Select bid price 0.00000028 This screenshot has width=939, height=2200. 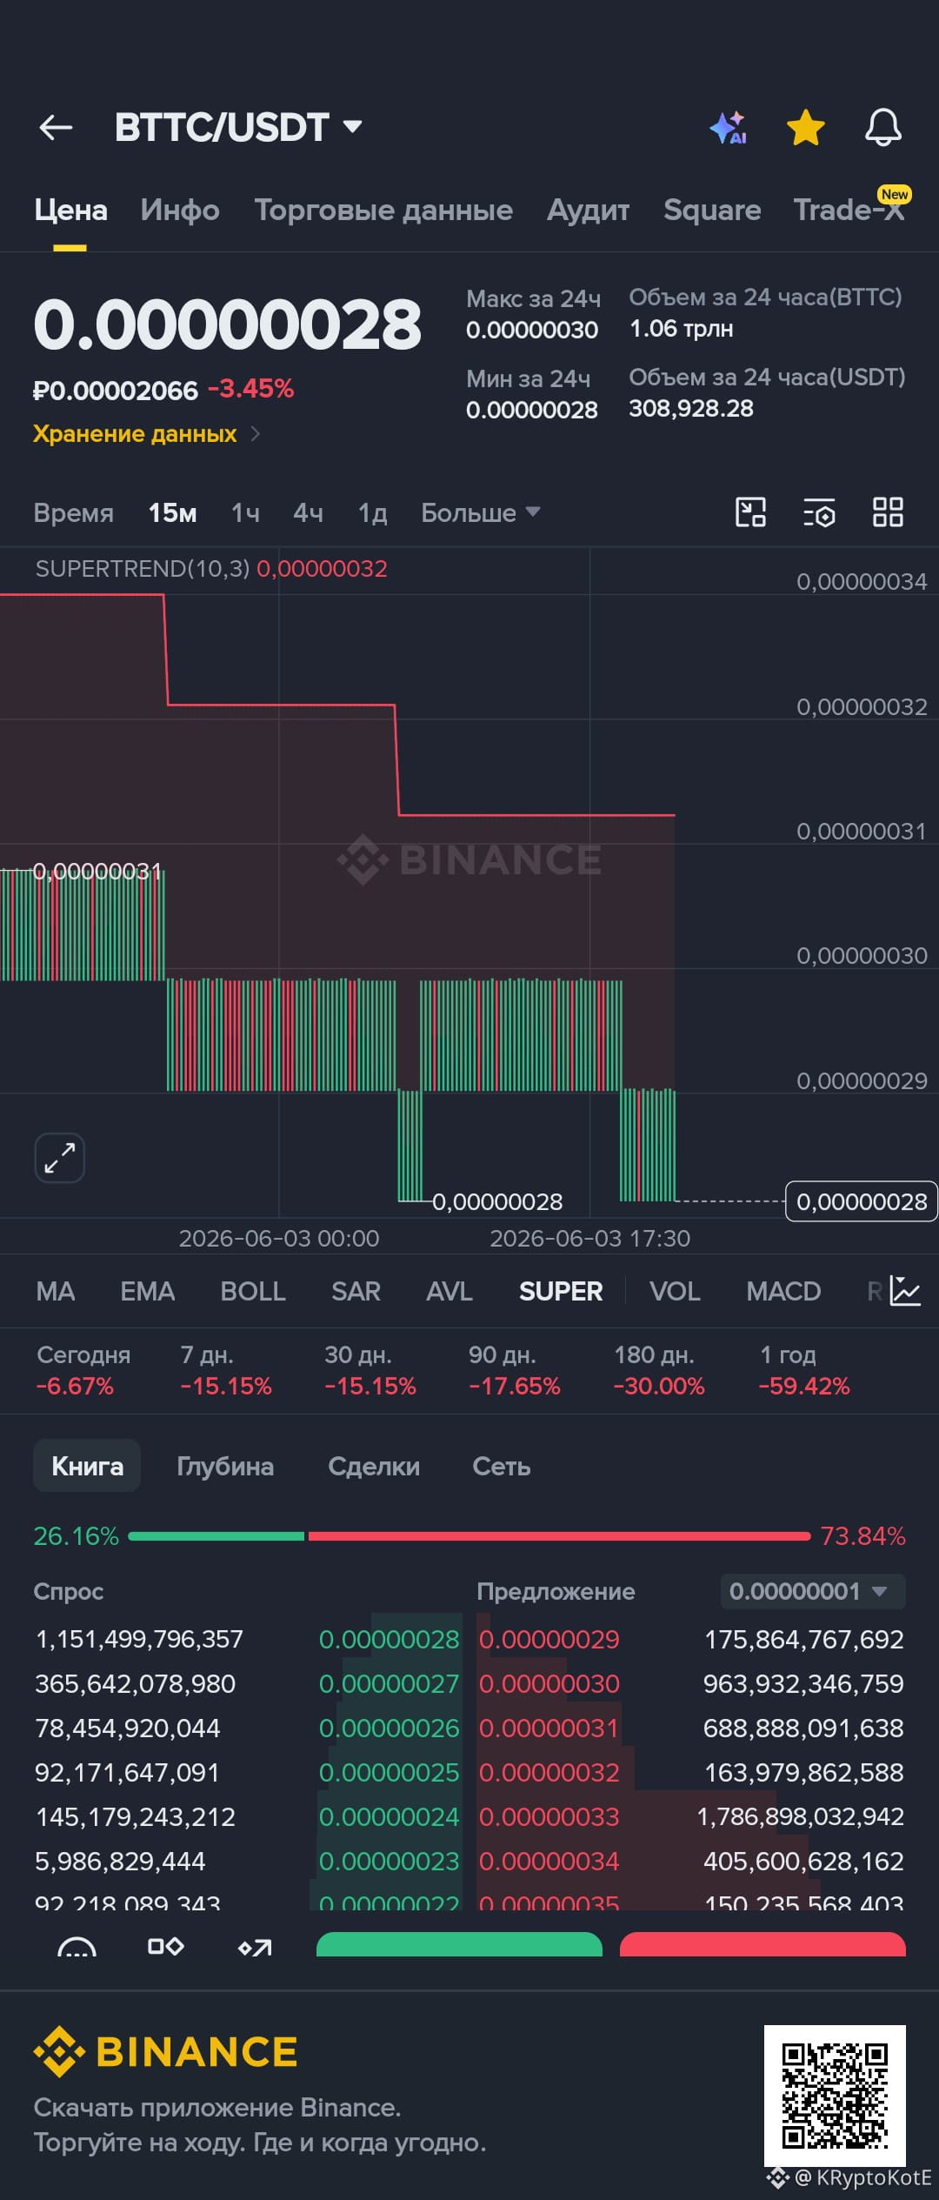389,1639
